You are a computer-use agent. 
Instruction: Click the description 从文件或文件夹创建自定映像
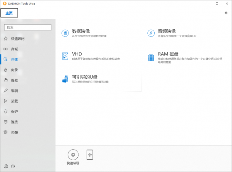[89, 36]
